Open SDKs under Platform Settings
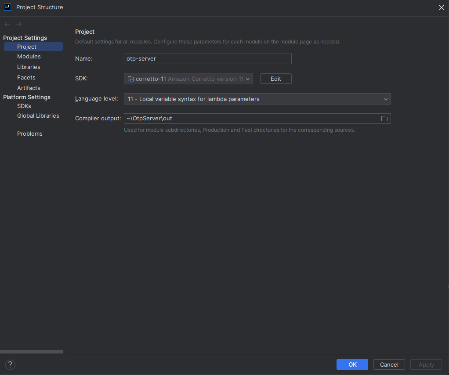Image resolution: width=449 pixels, height=375 pixels. click(x=24, y=106)
